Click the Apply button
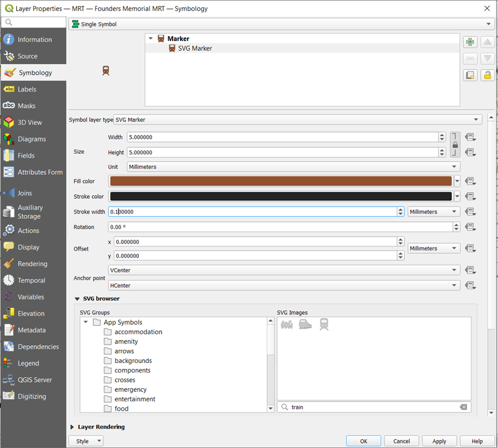 (x=439, y=441)
